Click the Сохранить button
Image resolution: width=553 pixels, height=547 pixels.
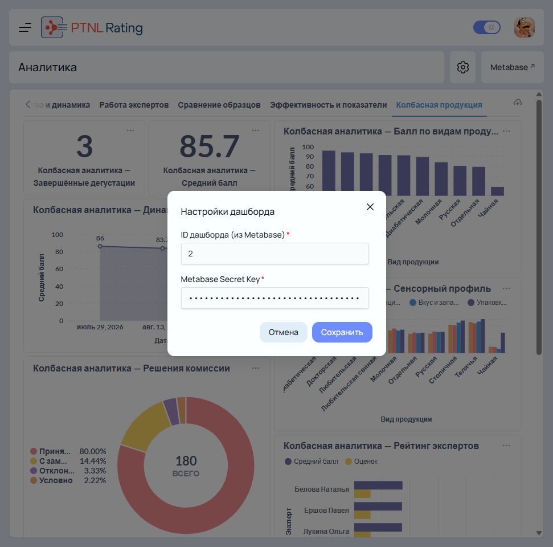point(342,332)
